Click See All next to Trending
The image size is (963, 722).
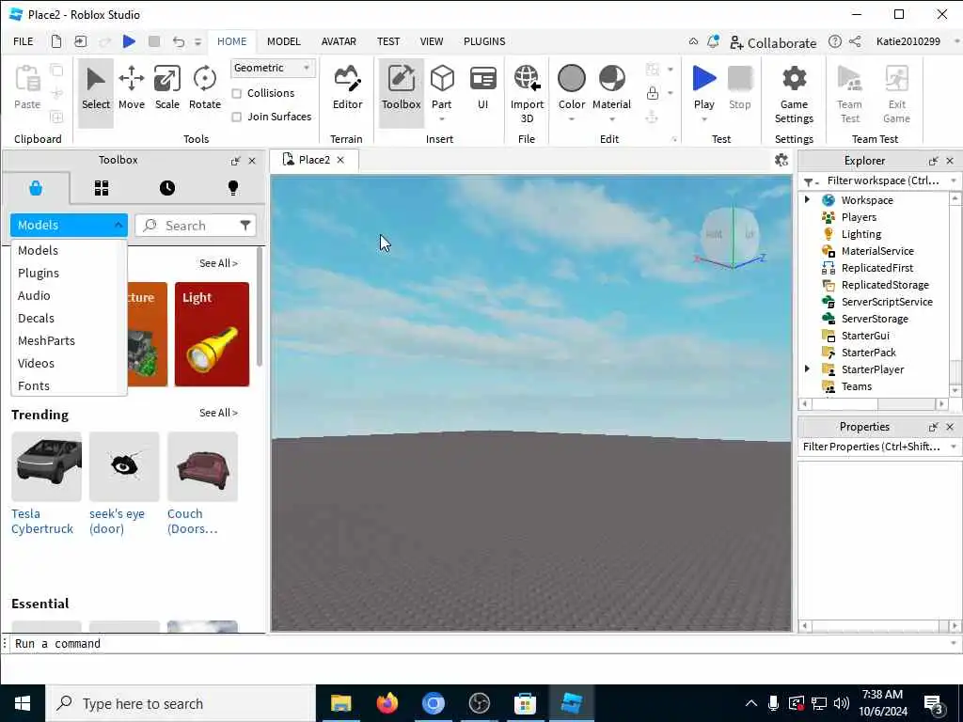(x=218, y=413)
